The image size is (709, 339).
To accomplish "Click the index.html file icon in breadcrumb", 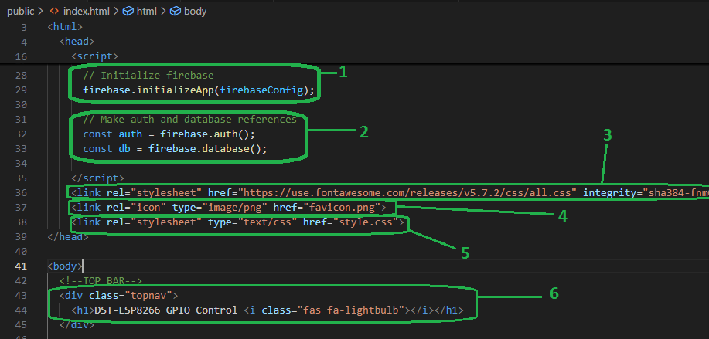I will click(54, 12).
